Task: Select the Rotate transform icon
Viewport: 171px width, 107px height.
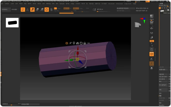Action: tap(42, 10)
